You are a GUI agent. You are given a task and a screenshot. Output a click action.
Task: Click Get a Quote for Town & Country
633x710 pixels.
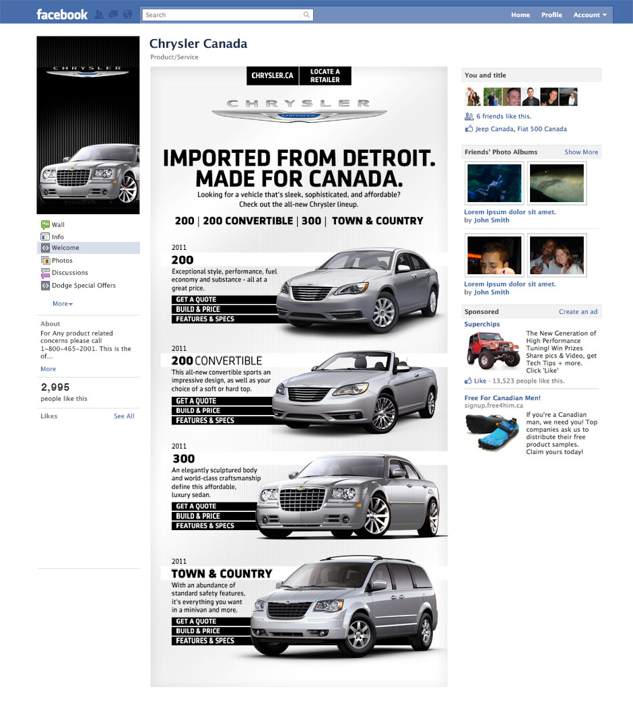pos(211,621)
